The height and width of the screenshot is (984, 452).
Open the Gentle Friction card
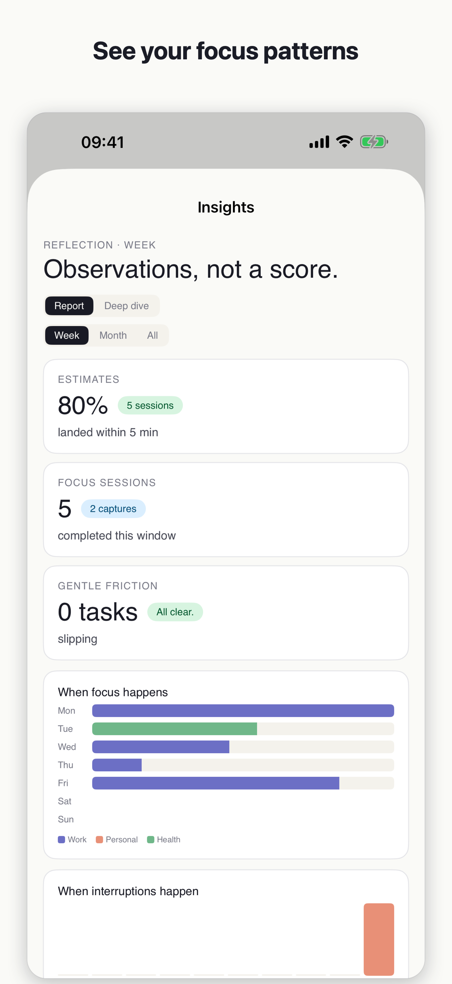226,613
